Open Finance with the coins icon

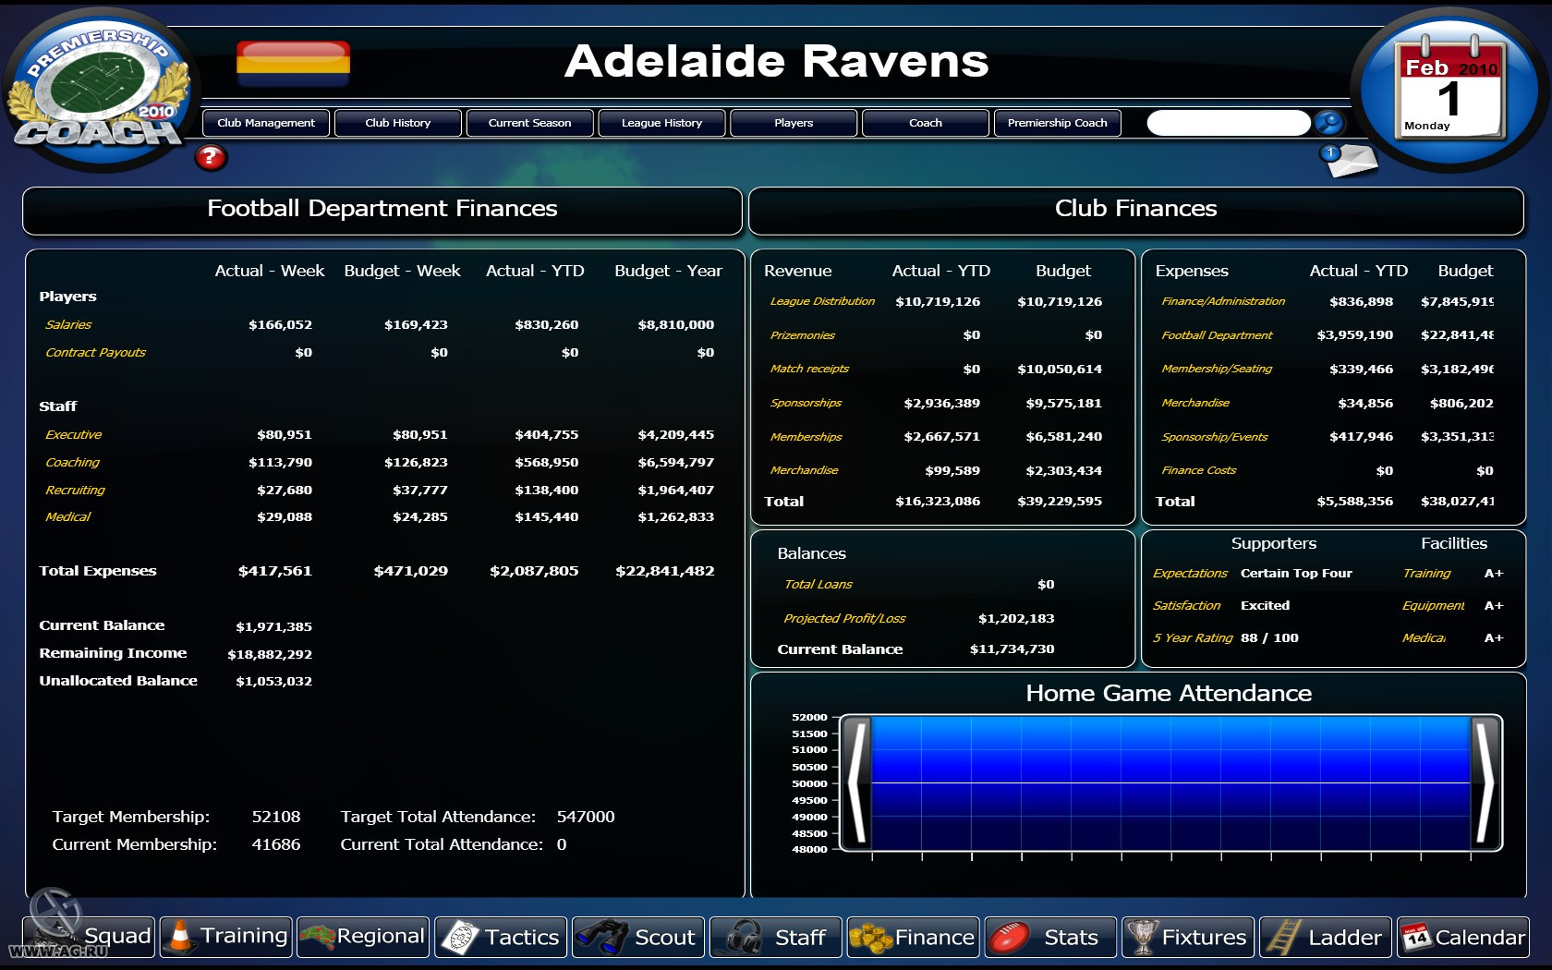point(913,937)
